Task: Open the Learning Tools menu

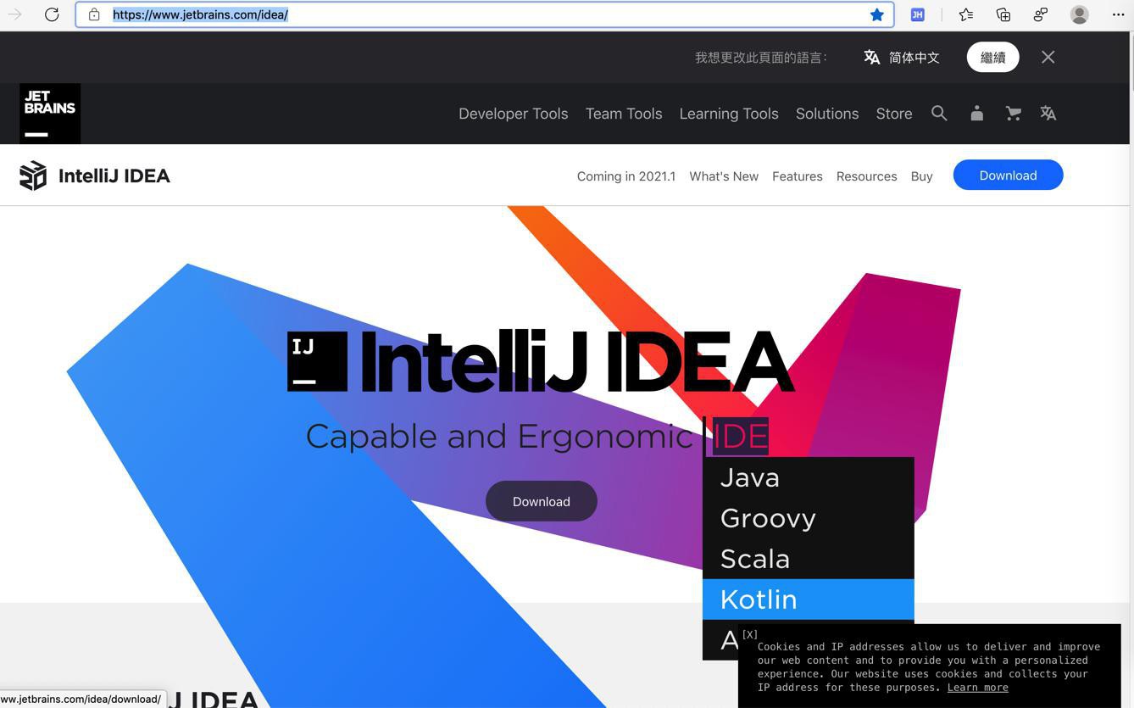Action: 729,114
